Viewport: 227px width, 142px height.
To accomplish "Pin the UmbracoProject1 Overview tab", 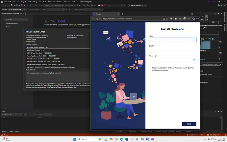I will (21, 14).
